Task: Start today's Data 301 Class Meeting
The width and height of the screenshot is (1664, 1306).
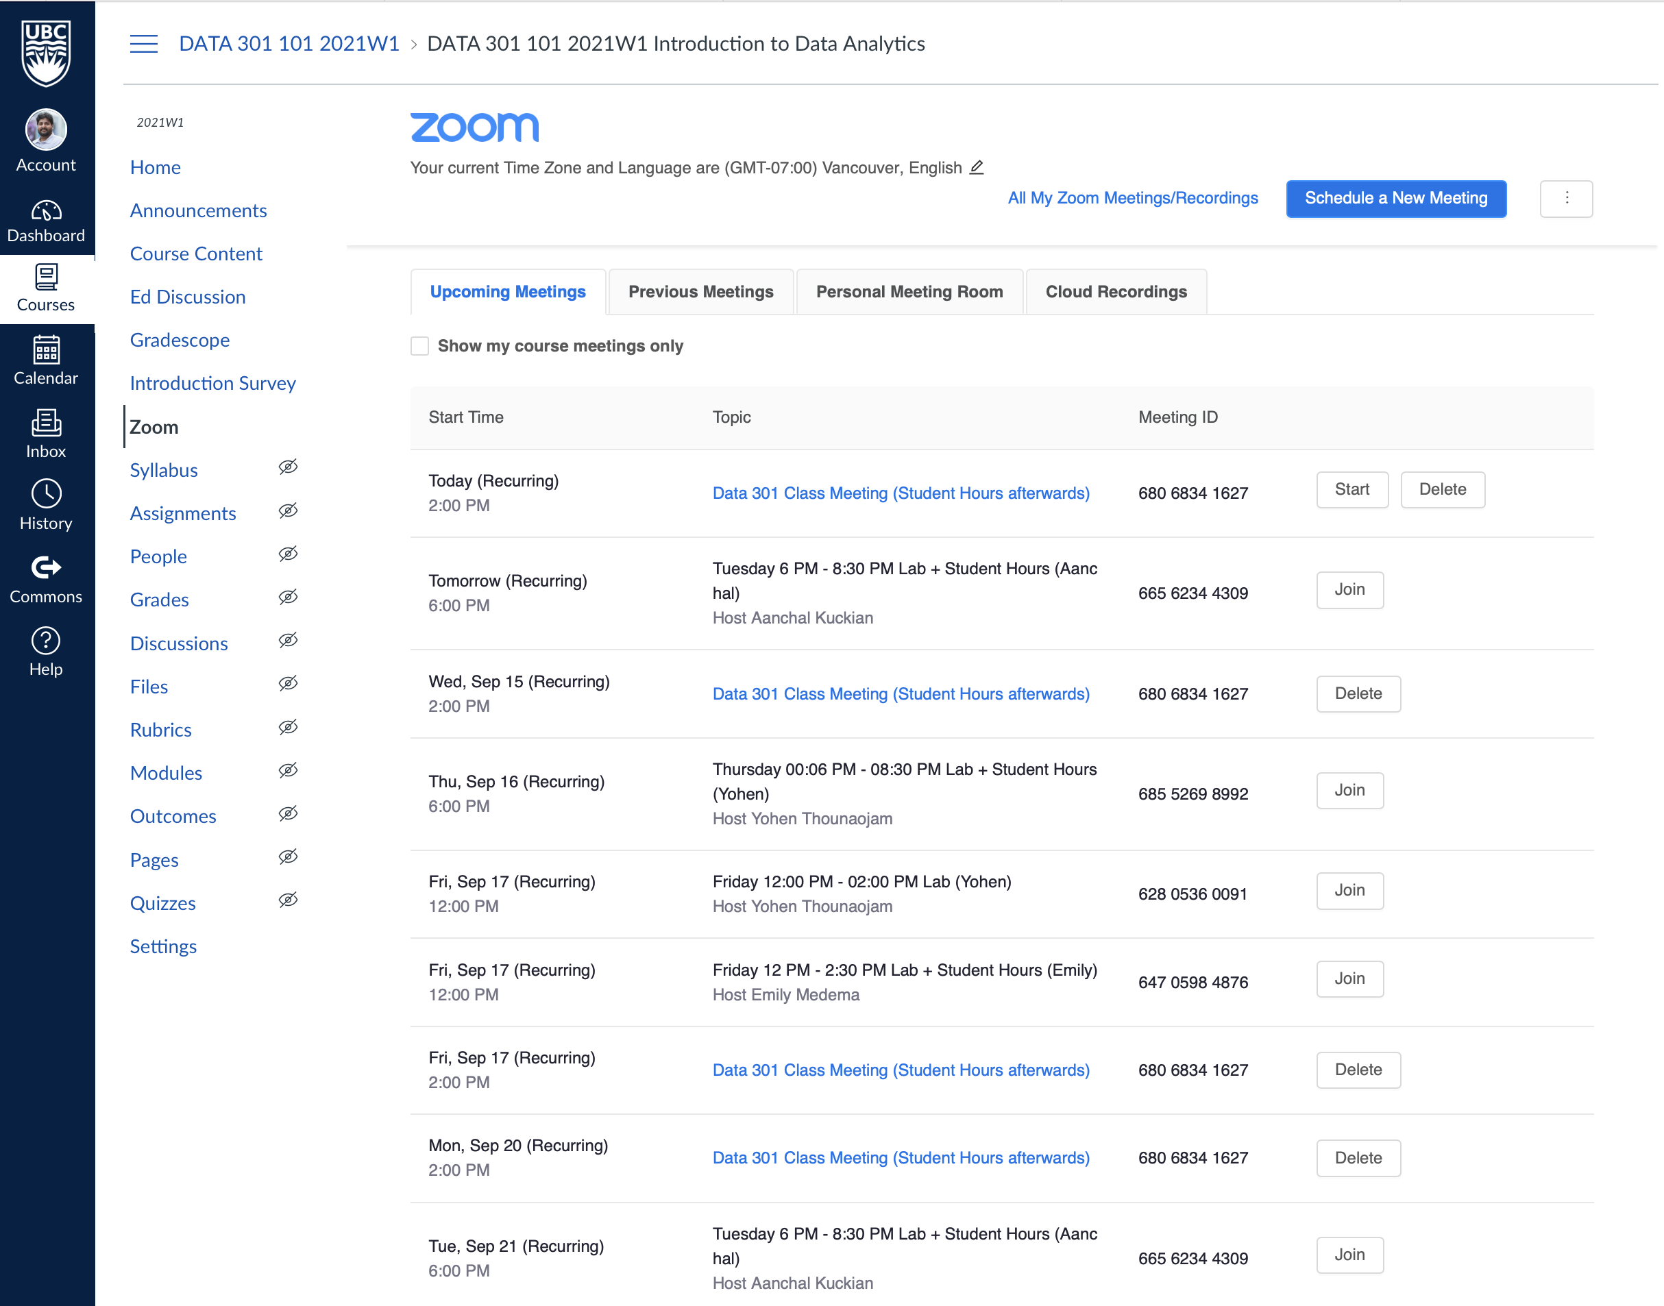Action: pos(1352,490)
